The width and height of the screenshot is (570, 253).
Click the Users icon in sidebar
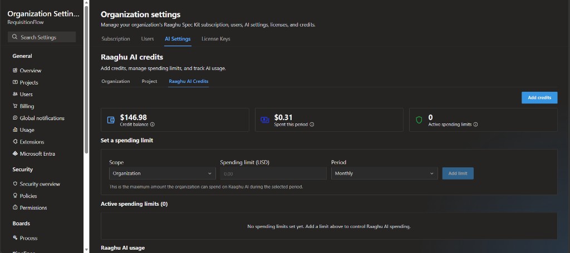click(x=15, y=94)
